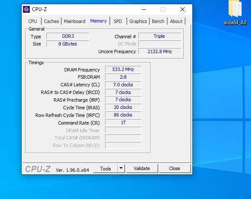251x199 pixels.
Task: Click the CPU-Z app icon in title bar
Action: pyautogui.click(x=26, y=9)
